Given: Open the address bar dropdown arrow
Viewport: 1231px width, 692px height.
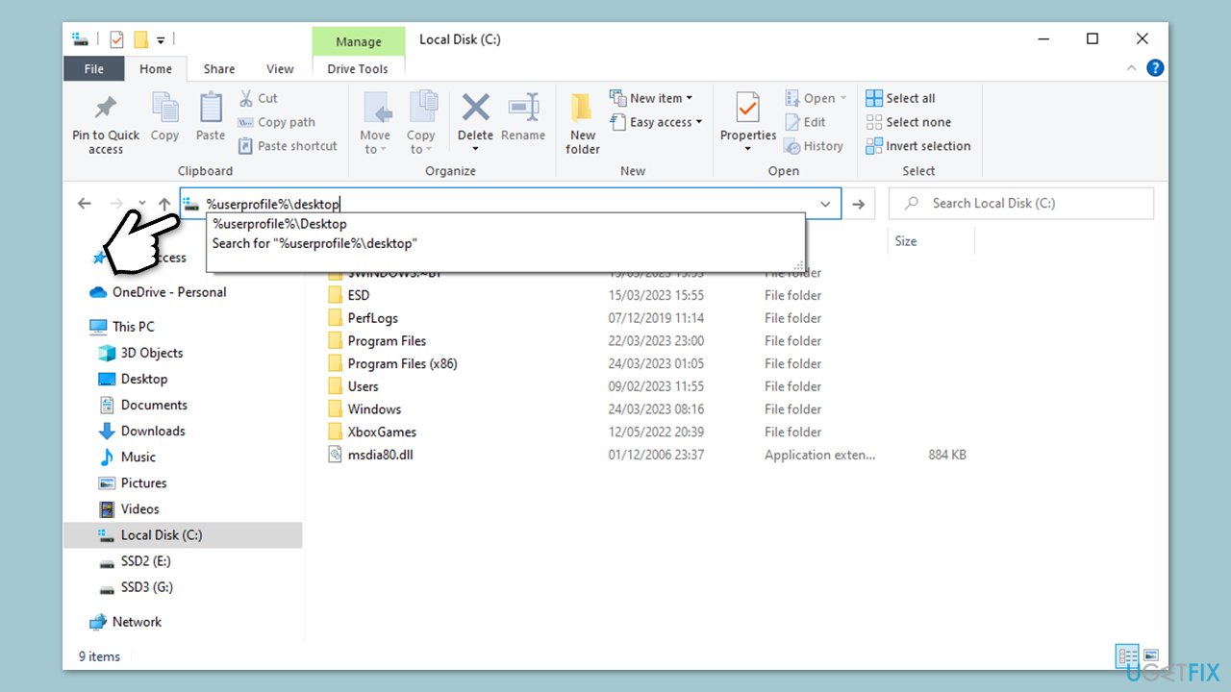Looking at the screenshot, I should click(825, 204).
